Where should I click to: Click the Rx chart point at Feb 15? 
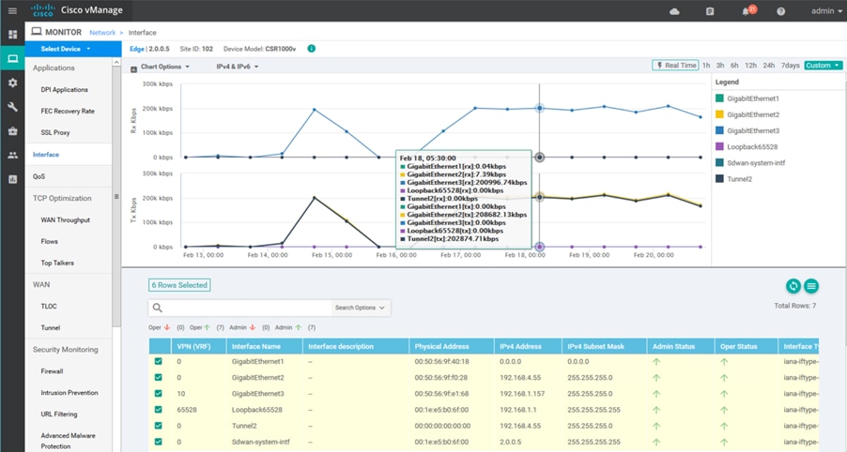click(x=315, y=110)
